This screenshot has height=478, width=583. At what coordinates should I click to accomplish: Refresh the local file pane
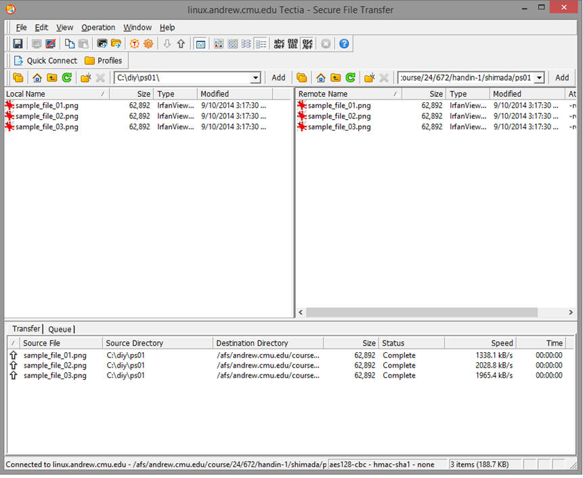tap(67, 78)
